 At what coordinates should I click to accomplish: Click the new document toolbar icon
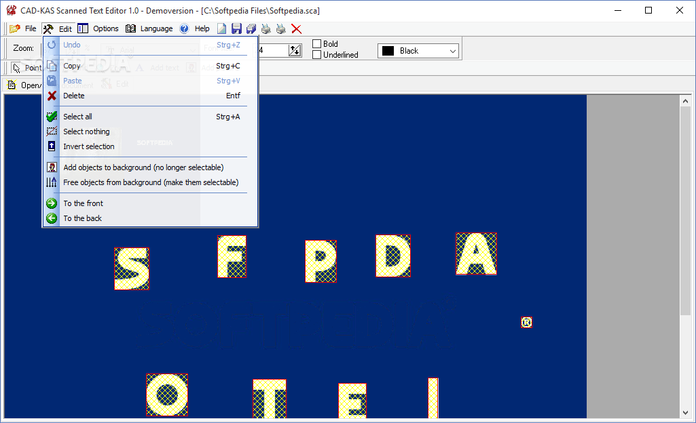pos(221,28)
